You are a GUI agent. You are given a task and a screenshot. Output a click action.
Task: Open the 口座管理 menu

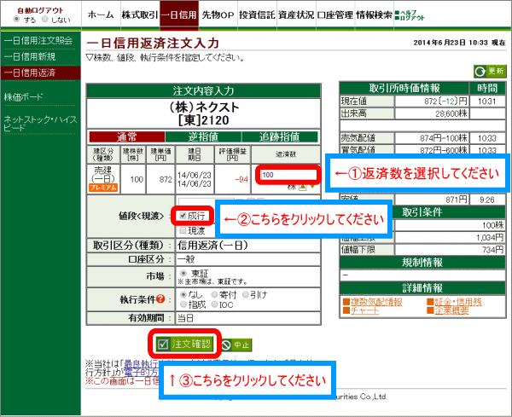(335, 15)
